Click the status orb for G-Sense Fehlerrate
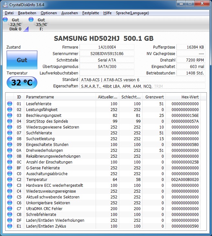212x236 pixels. click(x=10, y=168)
